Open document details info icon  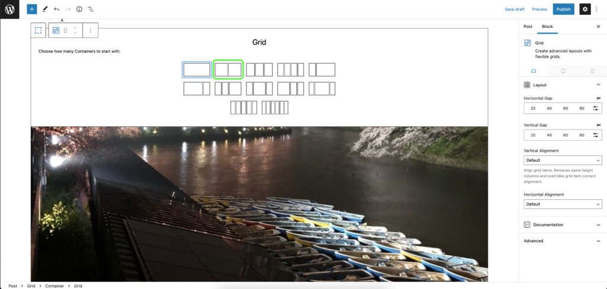[79, 9]
